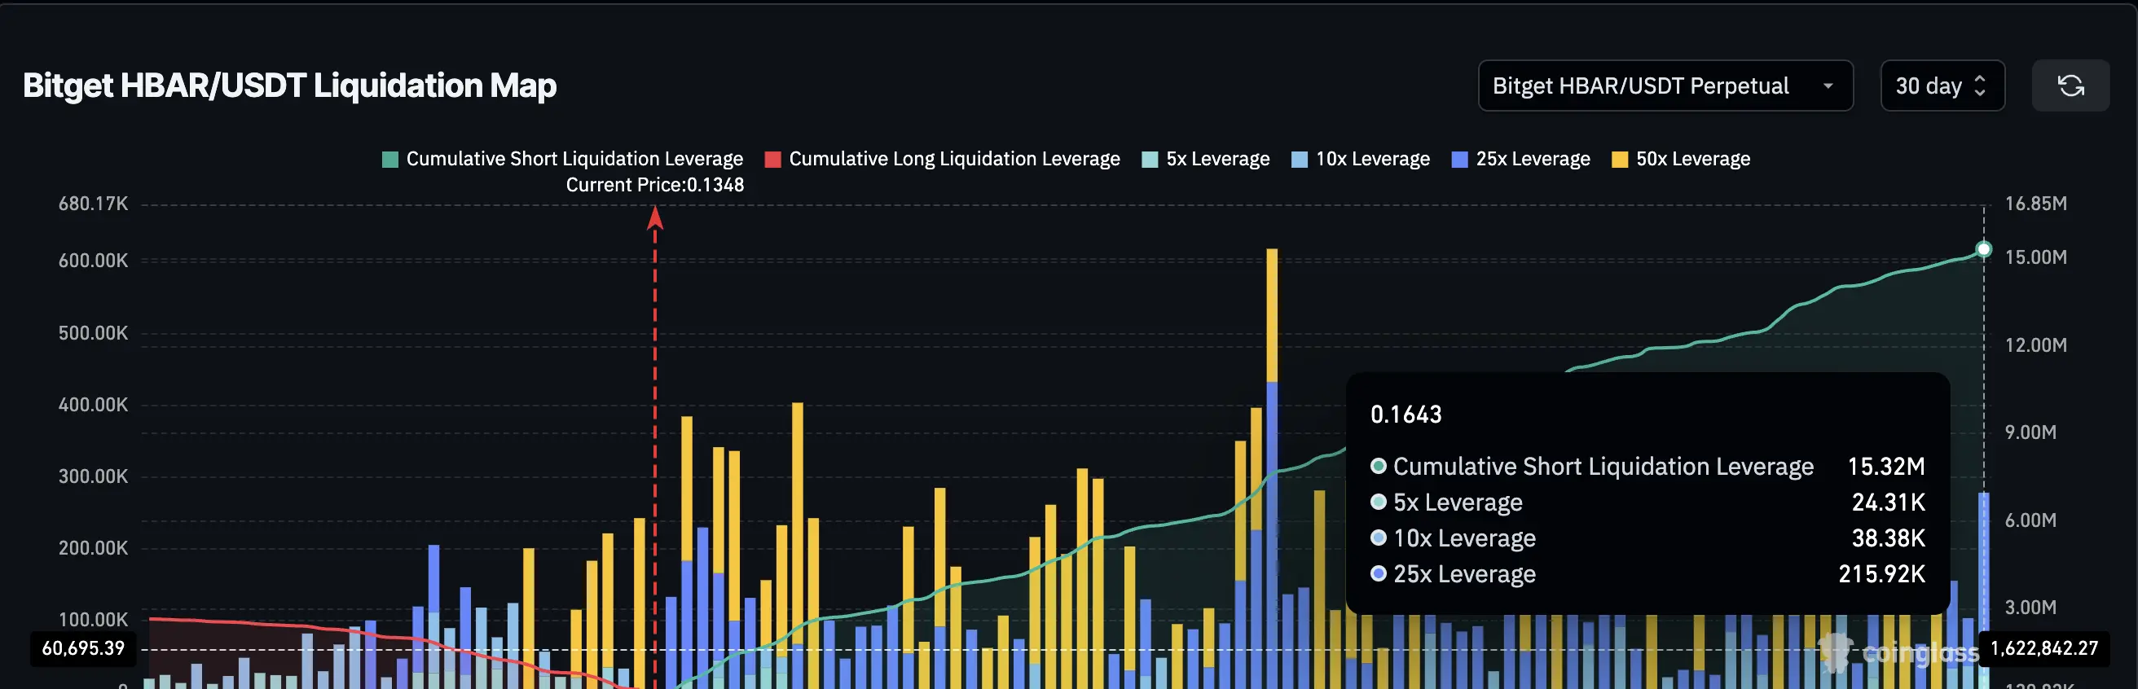Toggle the 50x Leverage legend series
This screenshot has height=689, width=2138.
(x=1681, y=158)
